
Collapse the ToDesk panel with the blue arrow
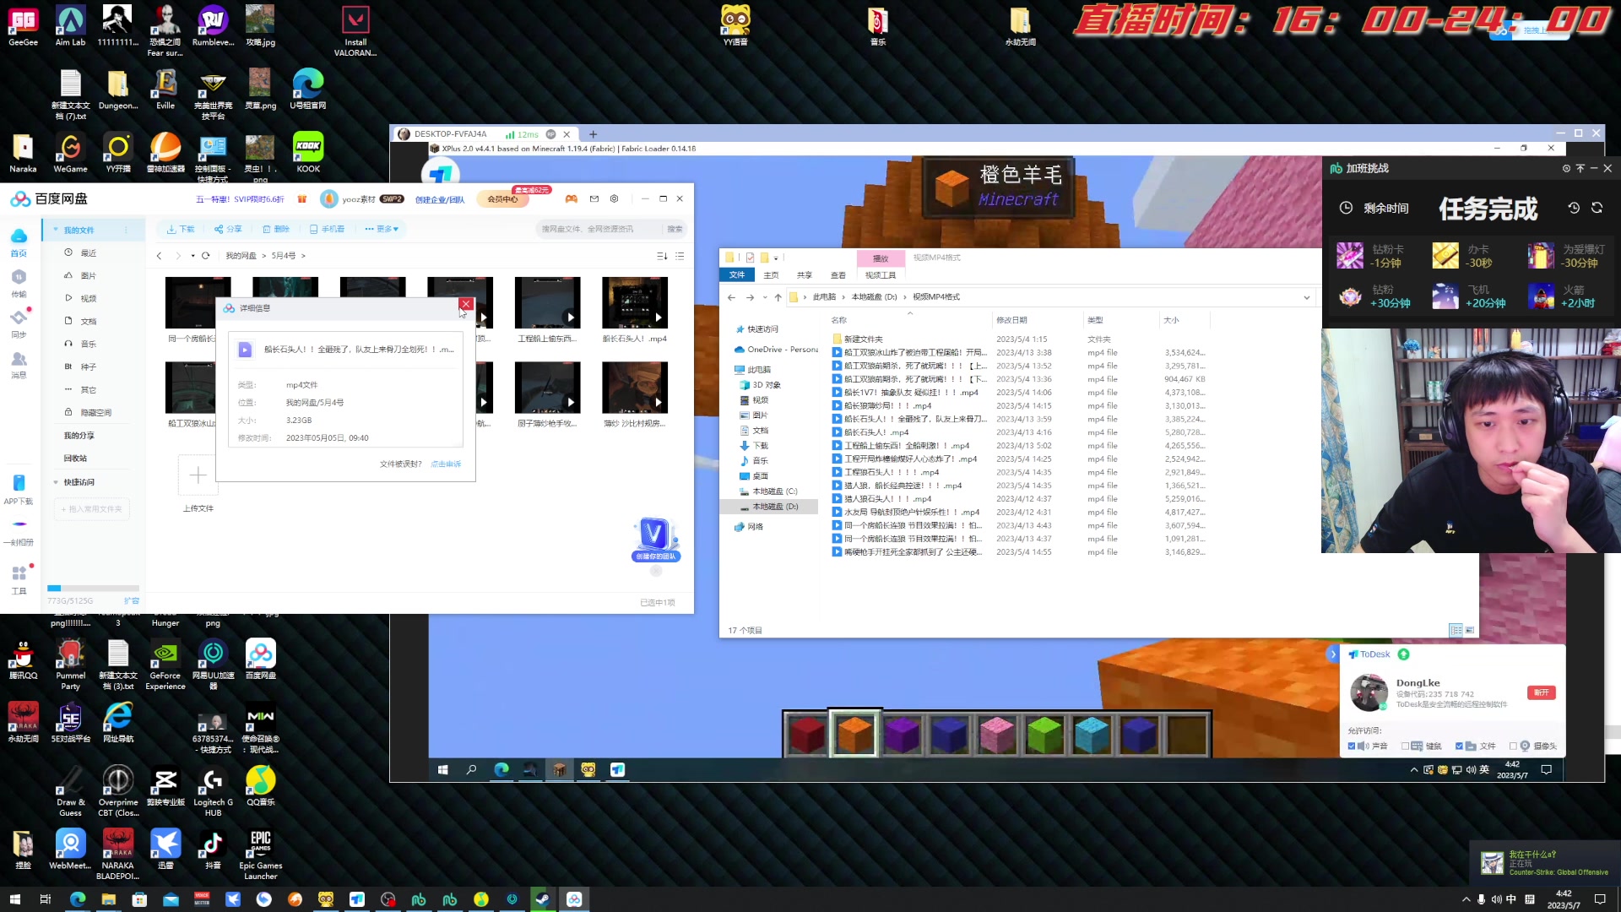(x=1333, y=654)
